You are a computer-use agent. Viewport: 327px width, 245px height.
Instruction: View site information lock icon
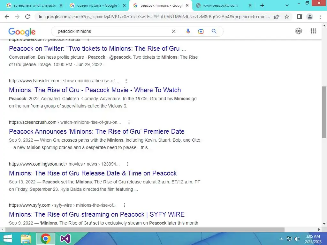pos(40,17)
